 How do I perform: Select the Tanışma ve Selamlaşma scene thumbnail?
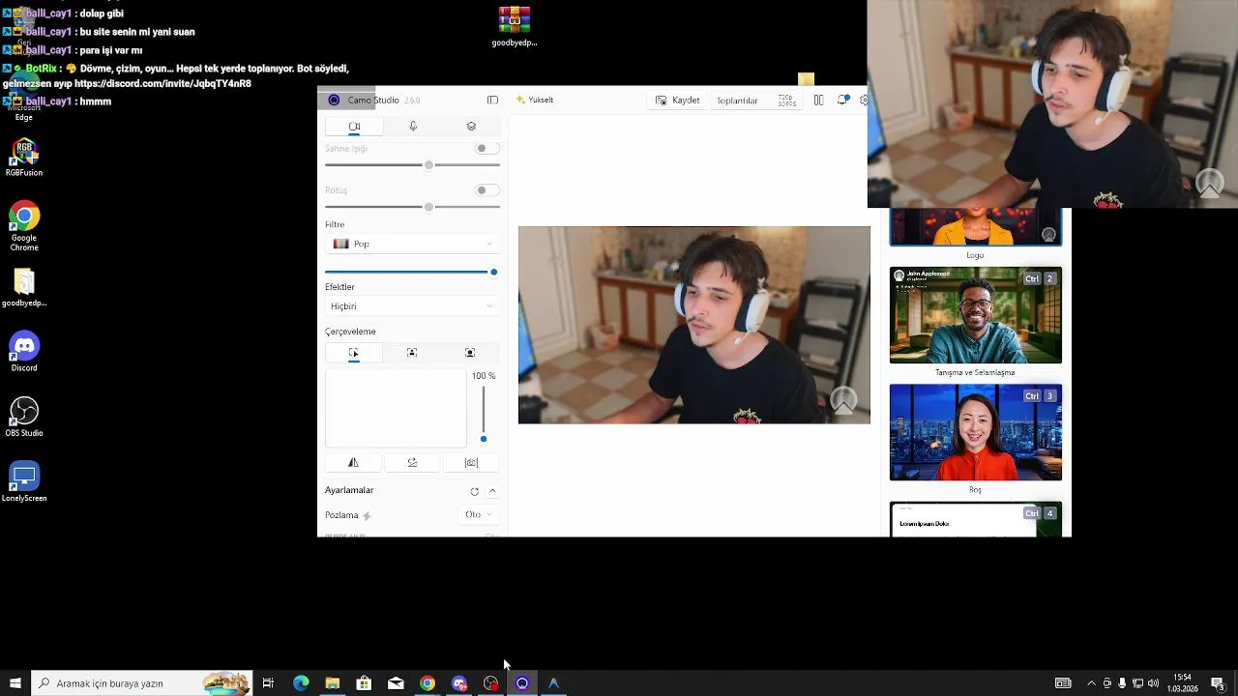tap(975, 315)
